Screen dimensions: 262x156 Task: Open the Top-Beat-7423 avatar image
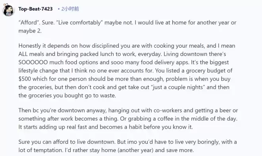tap(8, 10)
